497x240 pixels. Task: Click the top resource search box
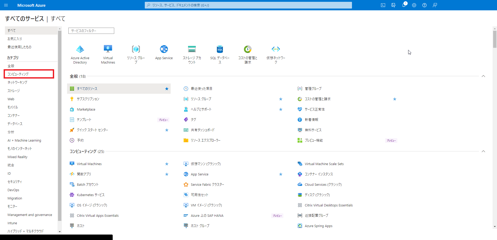point(248,5)
